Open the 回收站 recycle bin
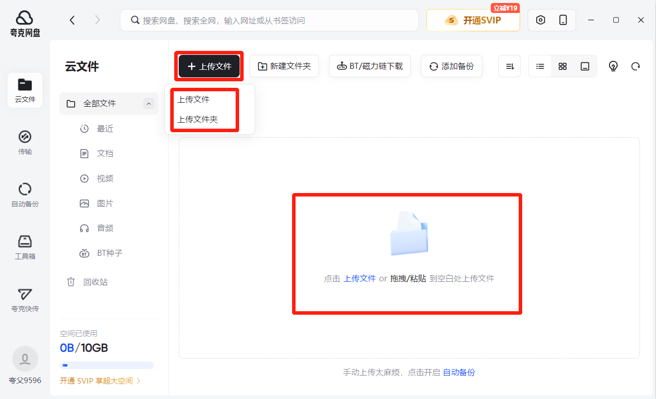This screenshot has height=399, width=656. click(x=87, y=282)
